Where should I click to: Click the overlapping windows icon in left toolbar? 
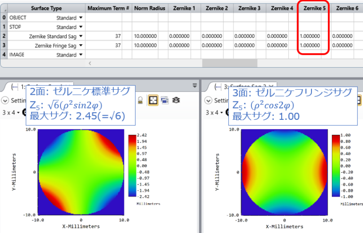[x=165, y=100]
